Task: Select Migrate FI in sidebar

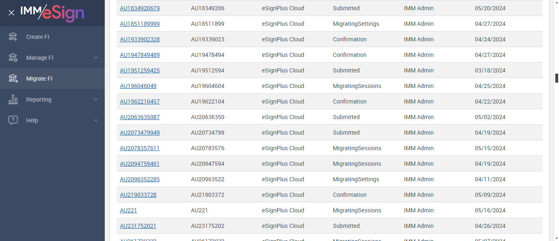Action: click(39, 79)
